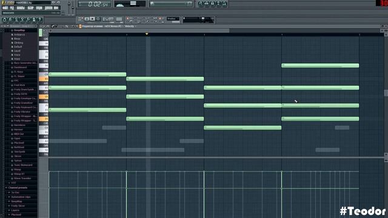Select the Ambience preset in browser
This screenshot has height=218, width=388.
click(19, 35)
